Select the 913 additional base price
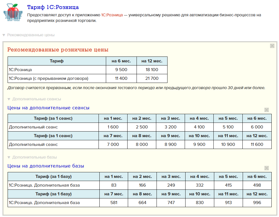 pos(229,203)
